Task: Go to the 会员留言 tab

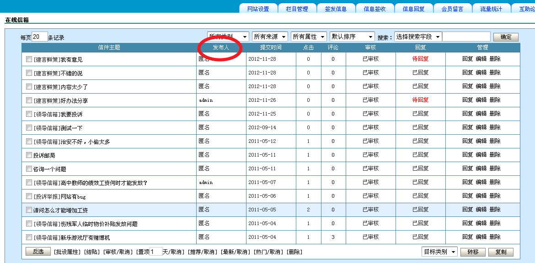Action: pos(452,9)
